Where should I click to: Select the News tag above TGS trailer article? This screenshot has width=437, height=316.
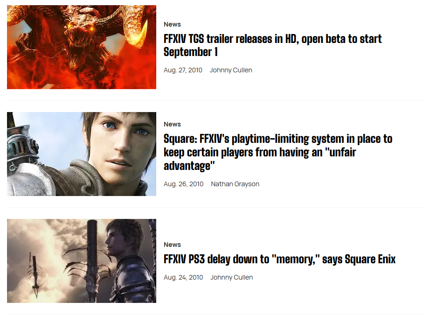click(172, 25)
